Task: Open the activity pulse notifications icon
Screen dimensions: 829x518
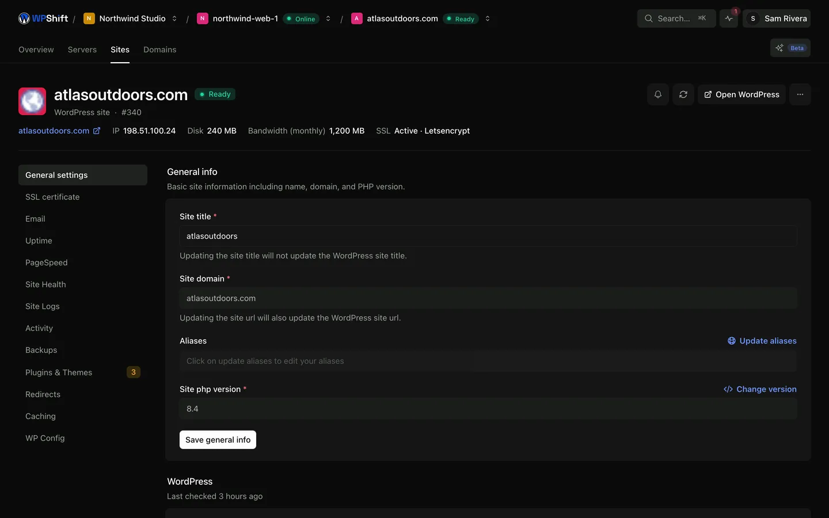Action: (729, 18)
